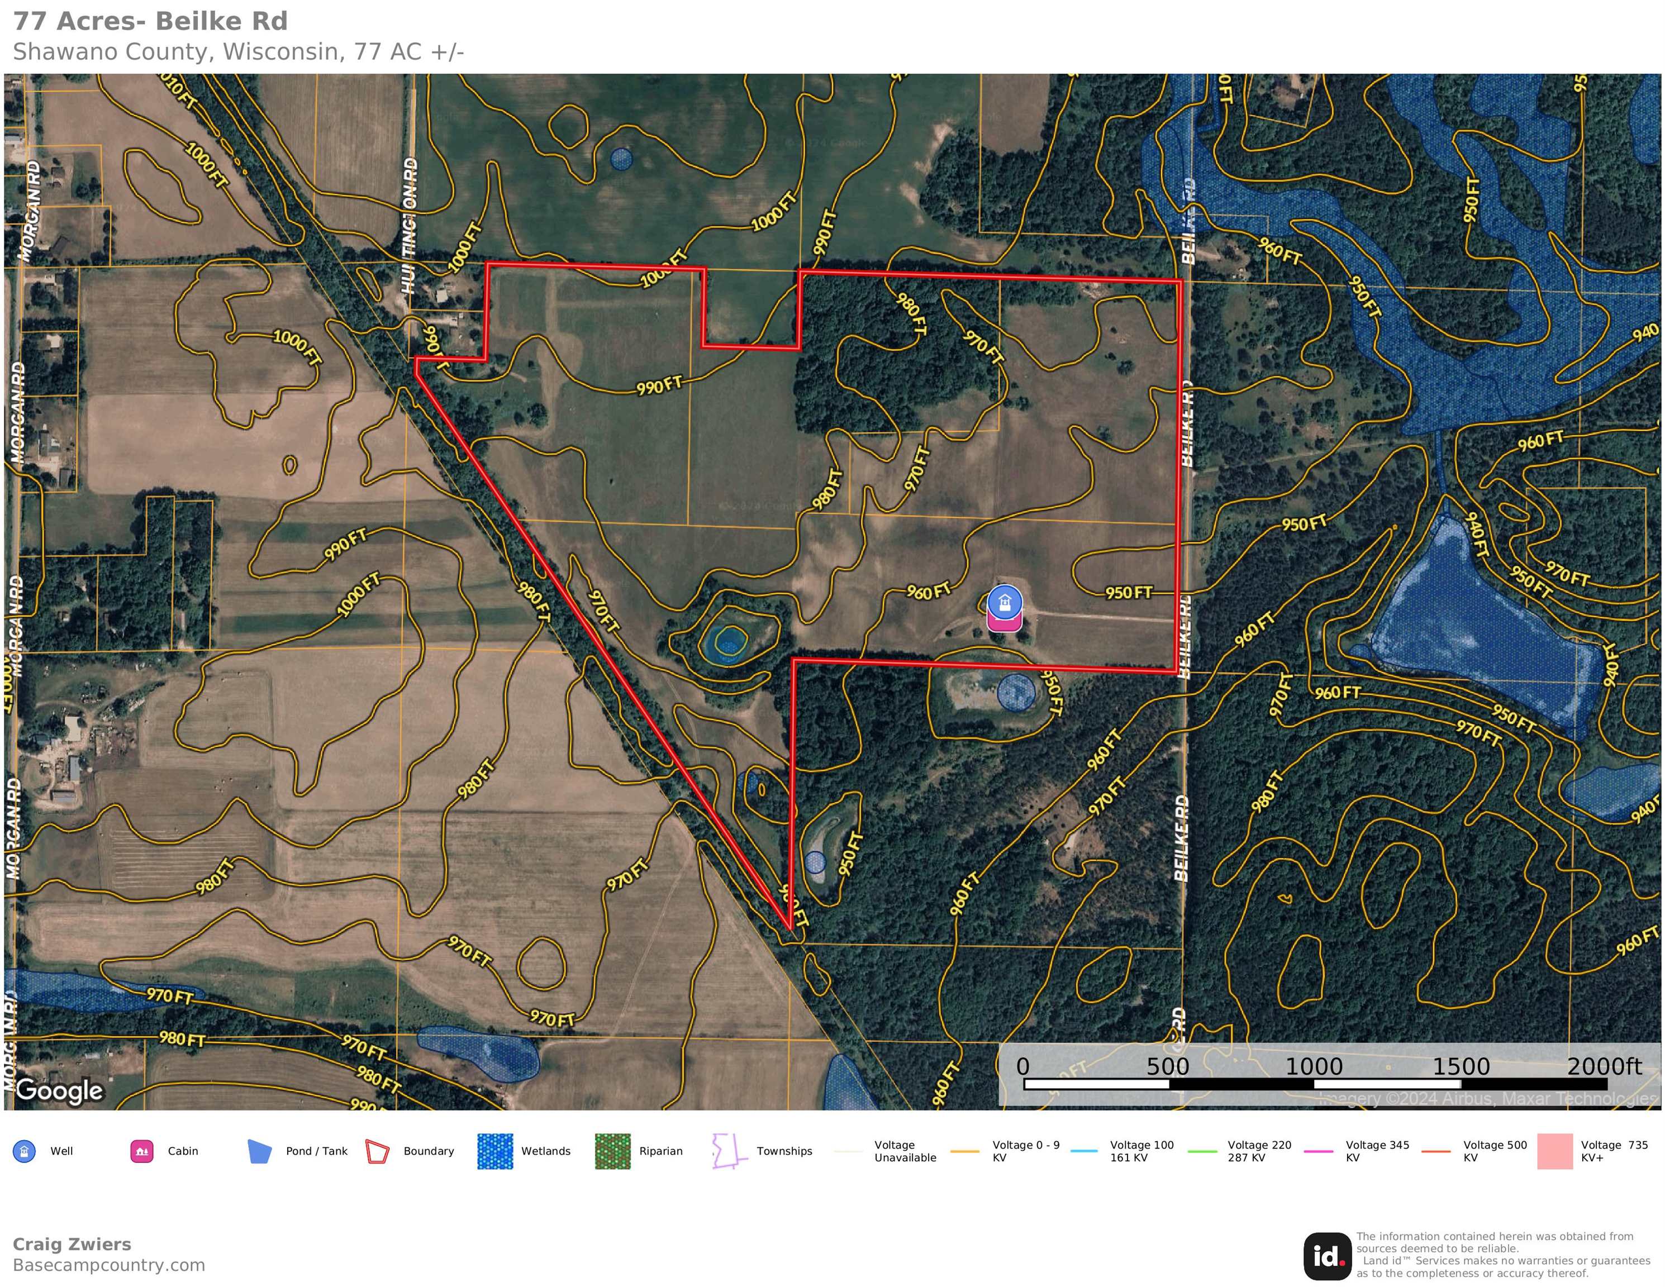Click the pink Voltage 735 KV+ swatch

(1555, 1151)
